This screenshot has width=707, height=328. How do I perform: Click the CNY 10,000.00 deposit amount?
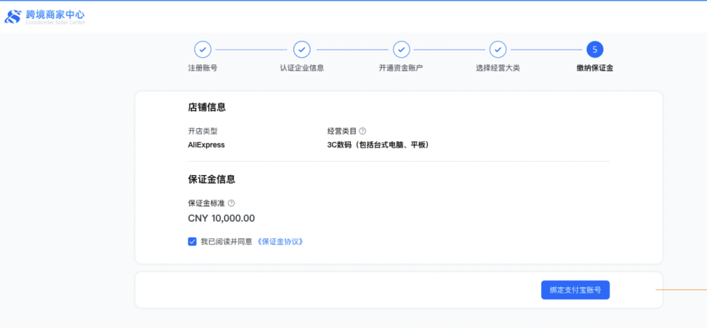tap(221, 219)
